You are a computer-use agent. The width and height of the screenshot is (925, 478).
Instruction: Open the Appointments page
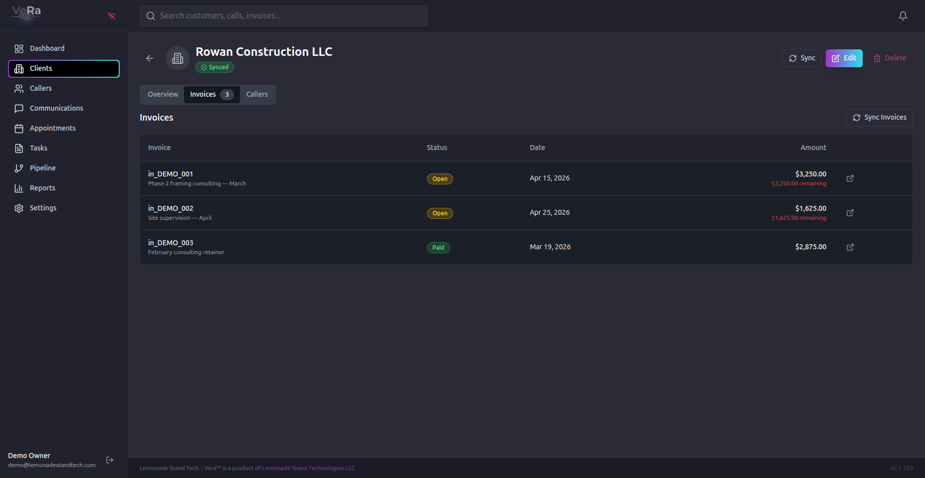(x=64, y=128)
